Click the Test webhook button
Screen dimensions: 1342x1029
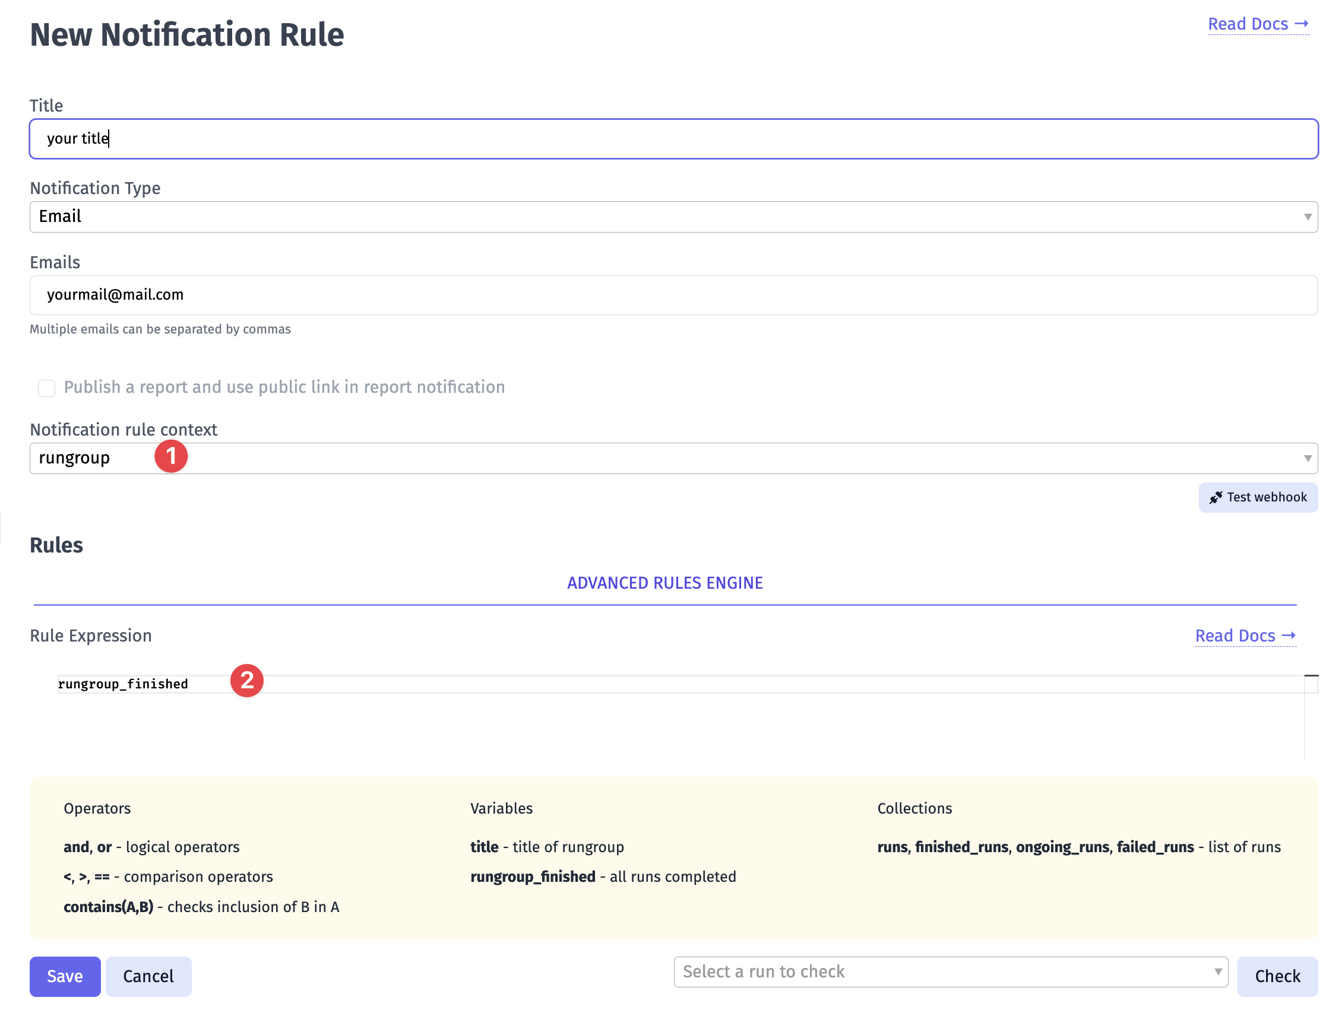tap(1258, 497)
